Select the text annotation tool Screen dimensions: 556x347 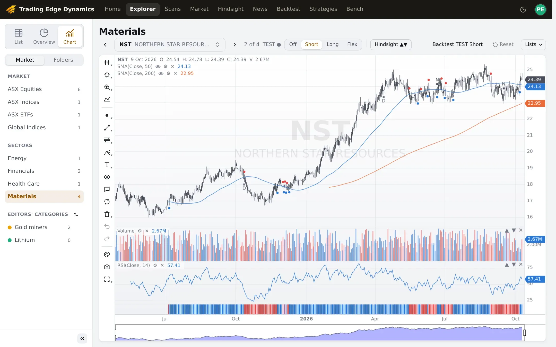pos(107,165)
